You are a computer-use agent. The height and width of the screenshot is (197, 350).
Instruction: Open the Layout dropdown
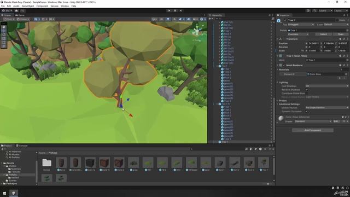[341, 10]
